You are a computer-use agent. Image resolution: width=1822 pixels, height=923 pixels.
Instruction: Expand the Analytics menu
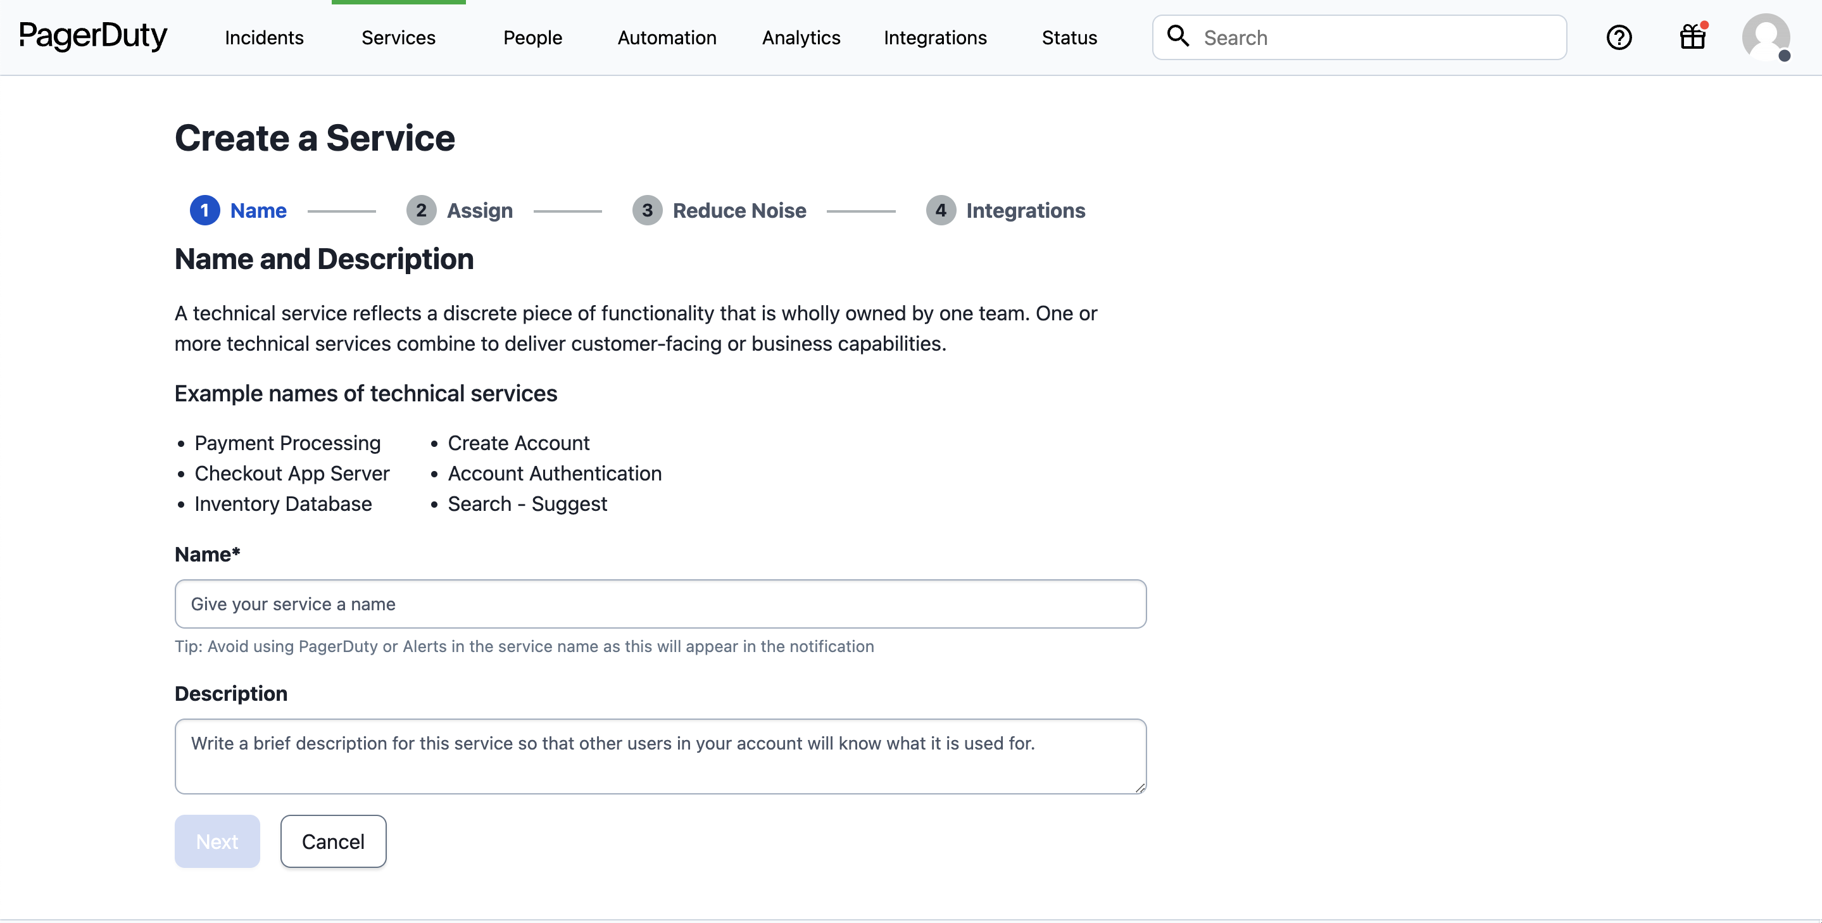(801, 37)
